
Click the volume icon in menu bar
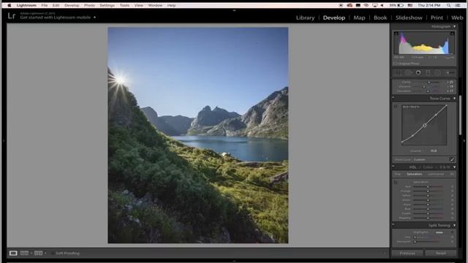pyautogui.click(x=382, y=5)
